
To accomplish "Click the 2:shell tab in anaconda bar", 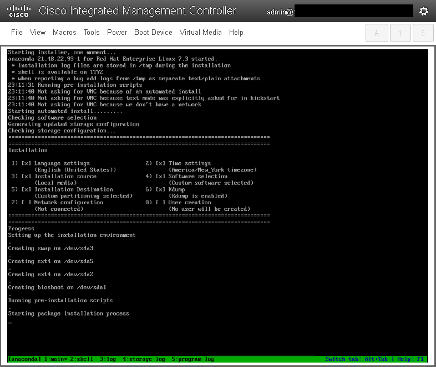I will click(82, 359).
